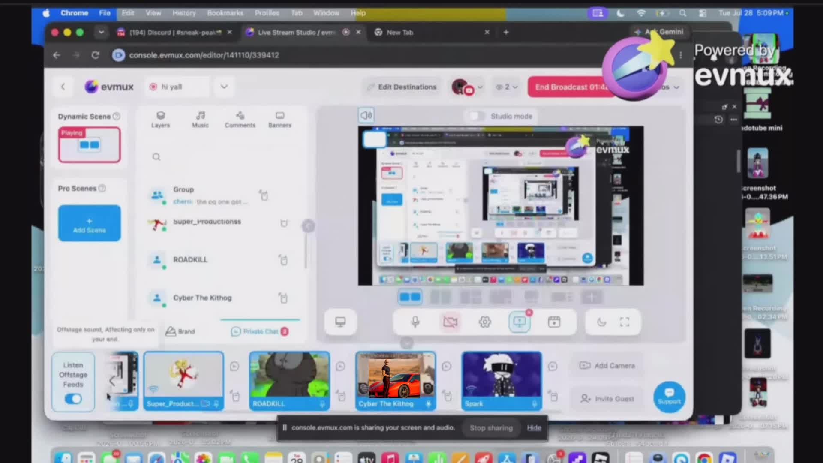Open the settings gear in control bar
Screen dimensions: 823x463
485,322
